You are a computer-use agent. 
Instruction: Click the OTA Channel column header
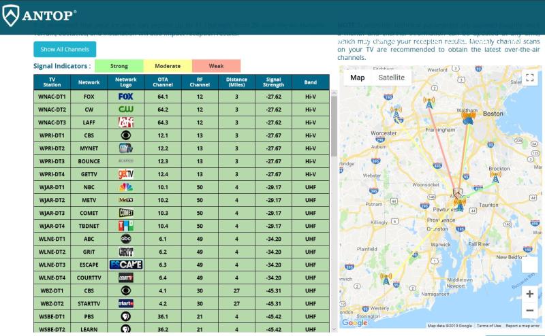163,82
